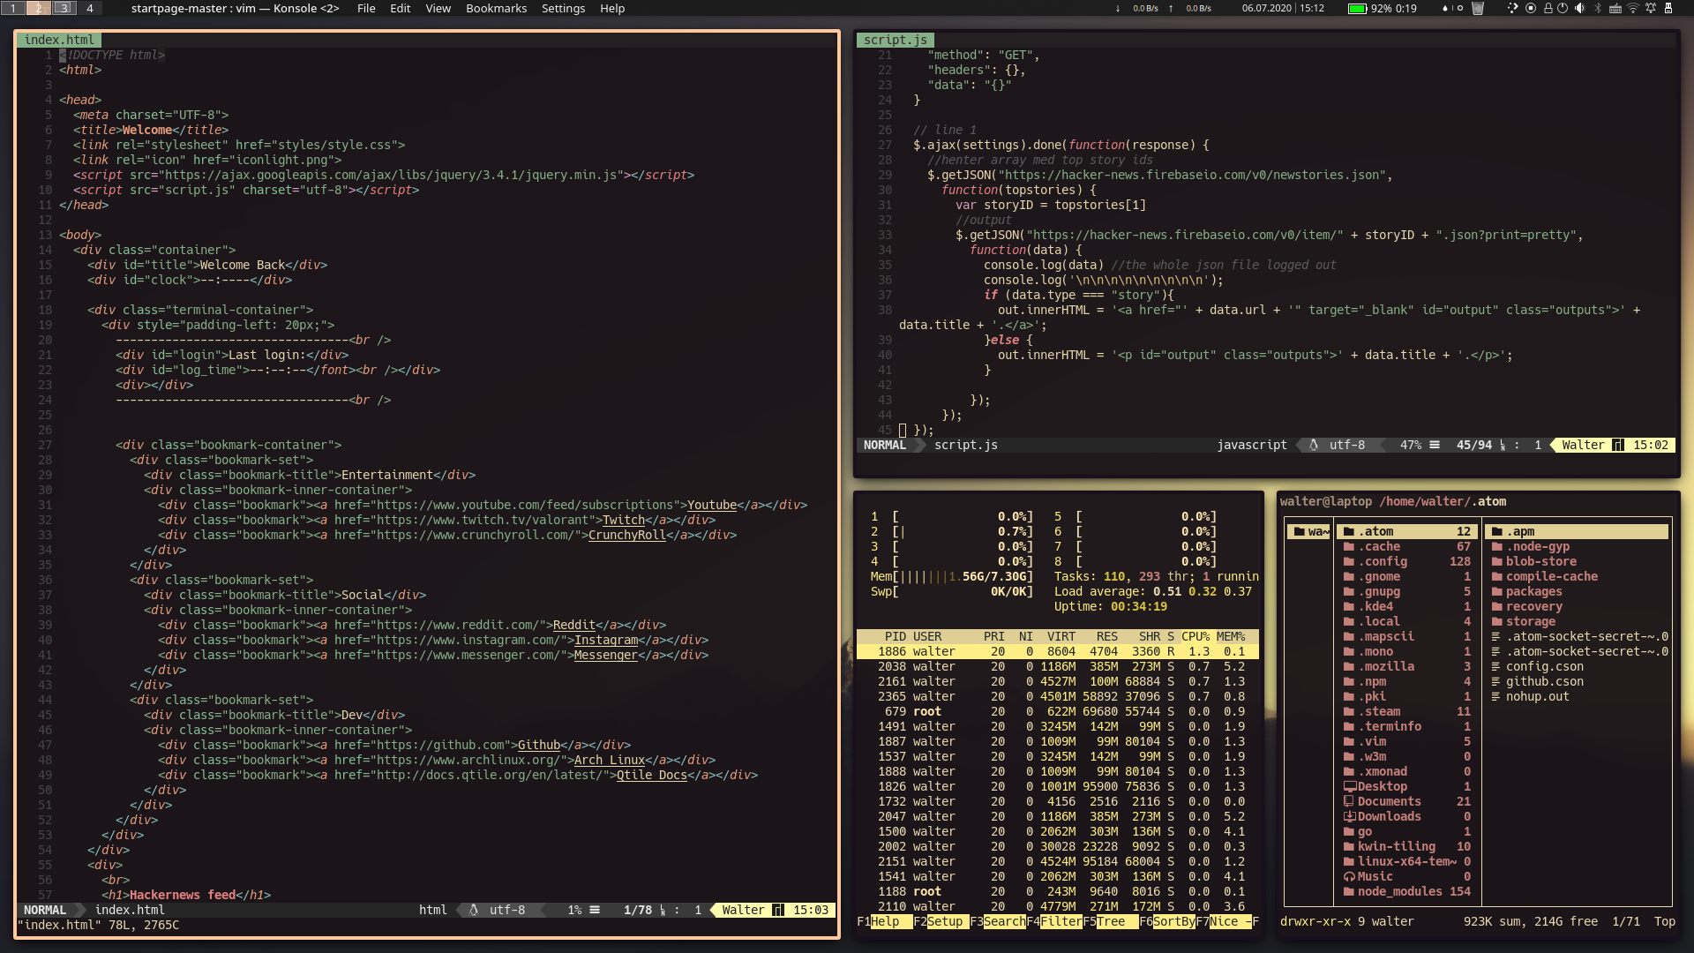Open the Bookmarks menu
1694x953 pixels.
click(x=496, y=8)
